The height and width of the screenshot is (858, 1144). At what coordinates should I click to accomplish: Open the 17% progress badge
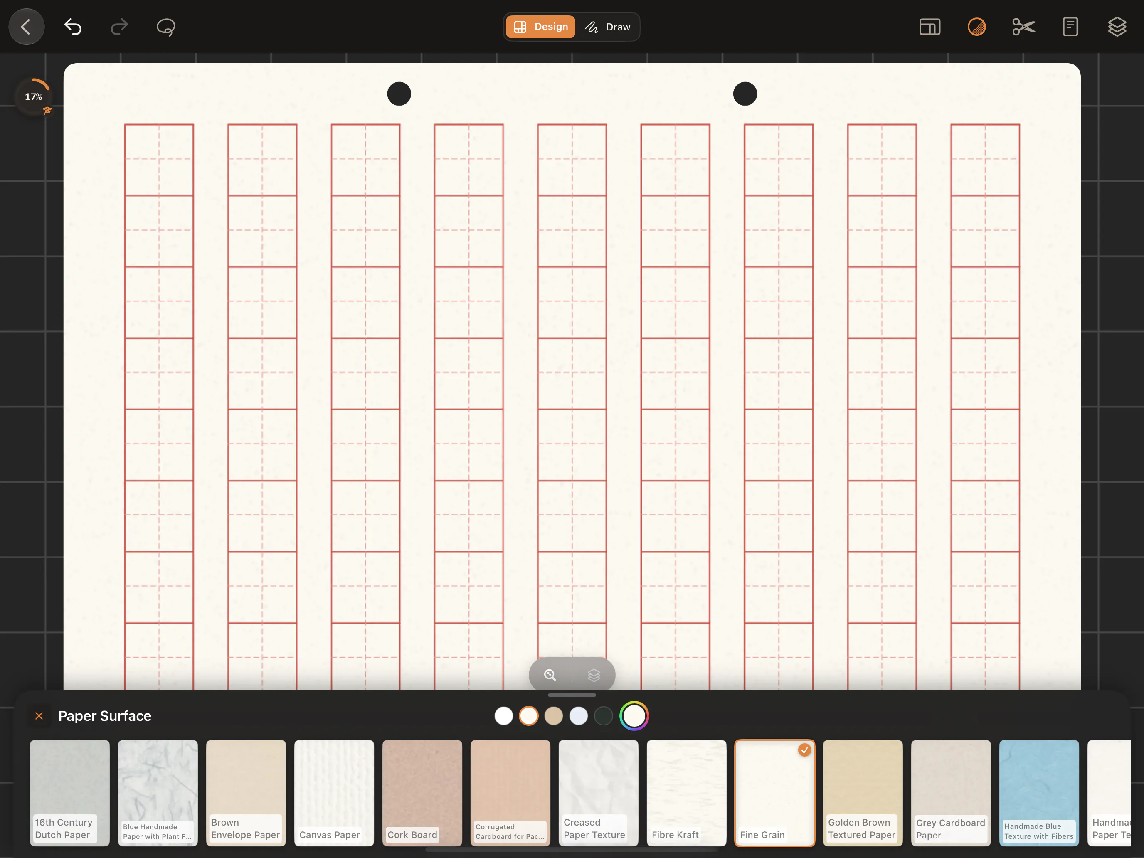point(34,97)
